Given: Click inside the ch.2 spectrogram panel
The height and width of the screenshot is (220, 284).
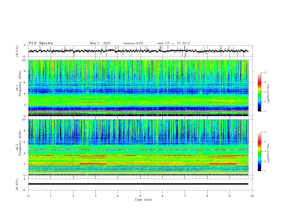Looking at the screenshot, I should coord(138,147).
